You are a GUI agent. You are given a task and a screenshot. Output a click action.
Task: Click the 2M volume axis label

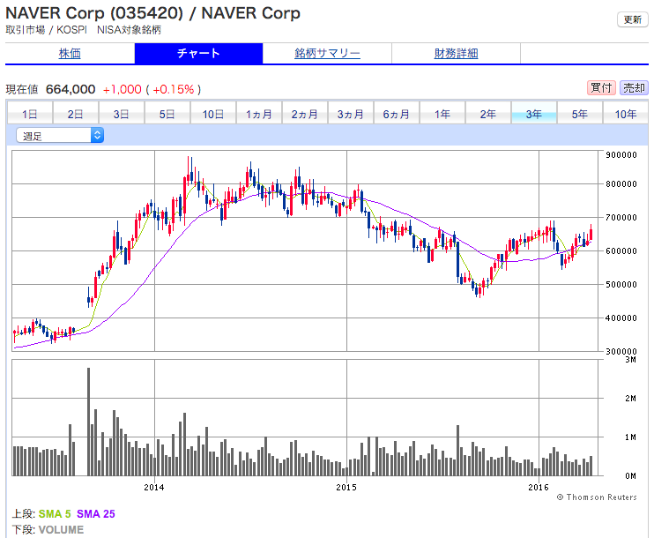631,398
